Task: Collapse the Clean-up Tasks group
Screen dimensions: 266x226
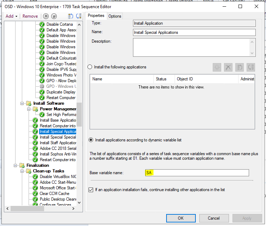Action: pos(22,171)
